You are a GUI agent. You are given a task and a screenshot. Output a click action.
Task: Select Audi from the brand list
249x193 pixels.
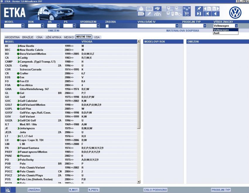226,33
